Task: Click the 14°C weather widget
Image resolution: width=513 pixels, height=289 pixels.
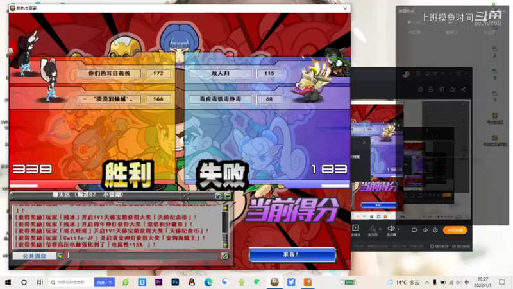Action: click(403, 282)
